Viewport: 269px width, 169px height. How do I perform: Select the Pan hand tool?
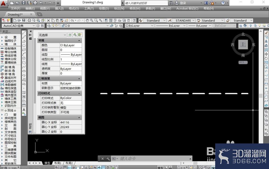point(87,20)
